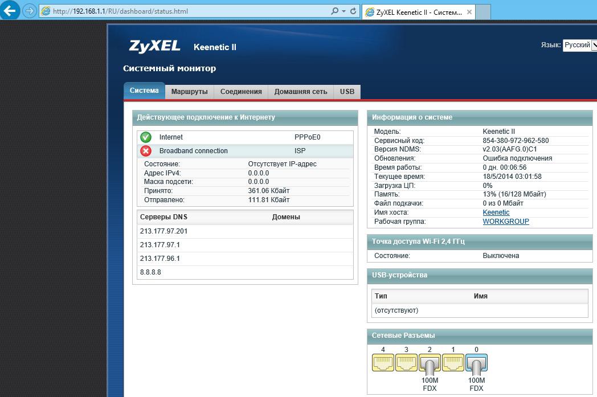Viewport: 597px width, 397px height.
Task: Click the Серверы DNS column header
Action: click(x=163, y=217)
